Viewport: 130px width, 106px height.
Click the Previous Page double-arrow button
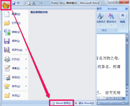coord(127,88)
